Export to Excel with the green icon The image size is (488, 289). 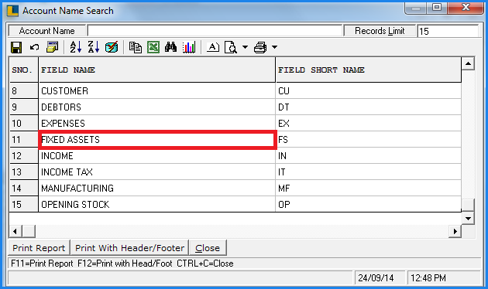[x=153, y=47]
